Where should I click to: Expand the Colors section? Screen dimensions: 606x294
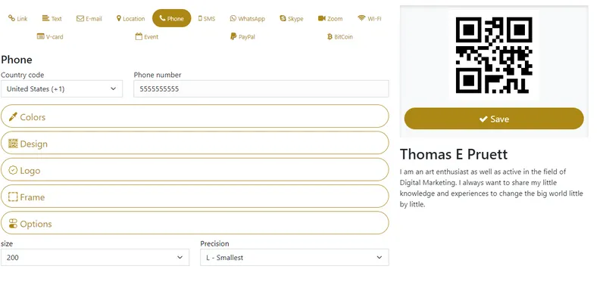[x=195, y=116]
